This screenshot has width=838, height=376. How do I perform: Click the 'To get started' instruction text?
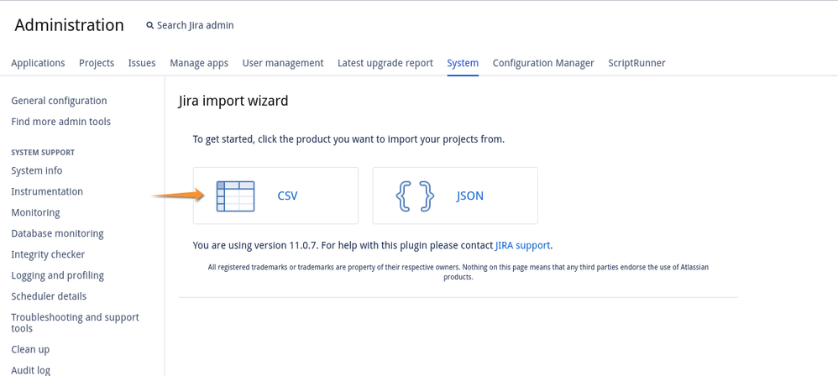point(348,140)
